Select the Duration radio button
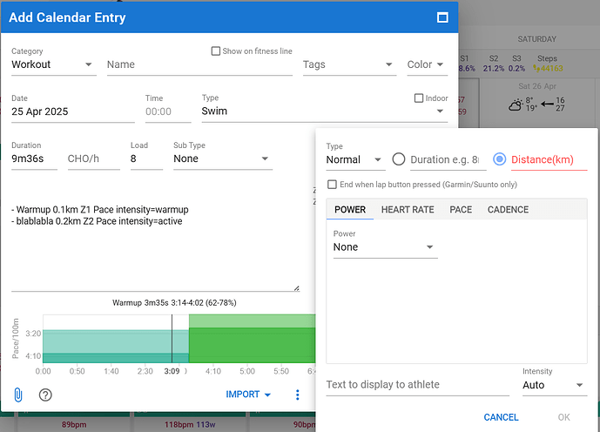The image size is (600, 432). click(x=398, y=159)
